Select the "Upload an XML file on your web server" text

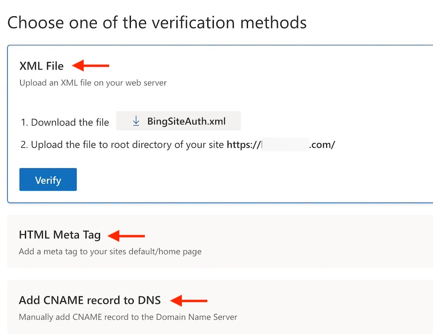[x=93, y=83]
